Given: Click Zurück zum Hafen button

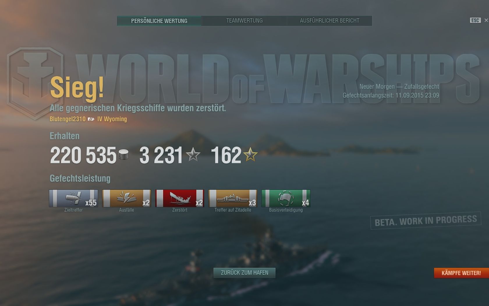Looking at the screenshot, I should (245, 273).
